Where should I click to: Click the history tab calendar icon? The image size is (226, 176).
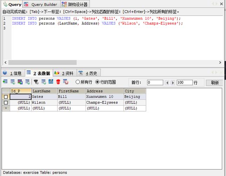pyautogui.click(x=81, y=73)
